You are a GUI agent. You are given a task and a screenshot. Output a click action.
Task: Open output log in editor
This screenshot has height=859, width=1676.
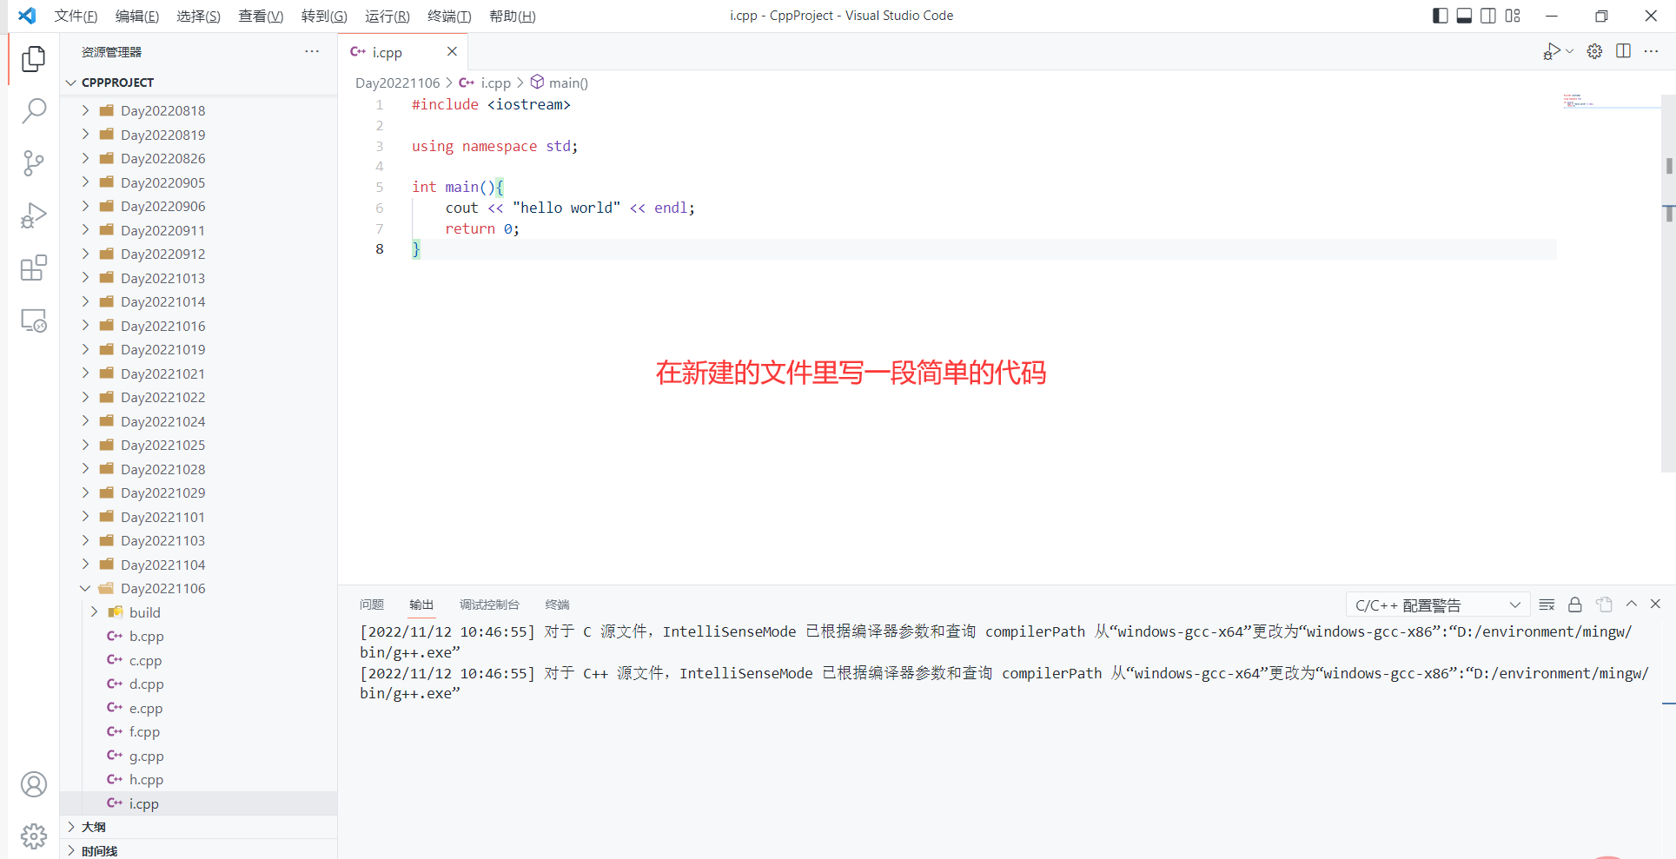[1604, 605]
